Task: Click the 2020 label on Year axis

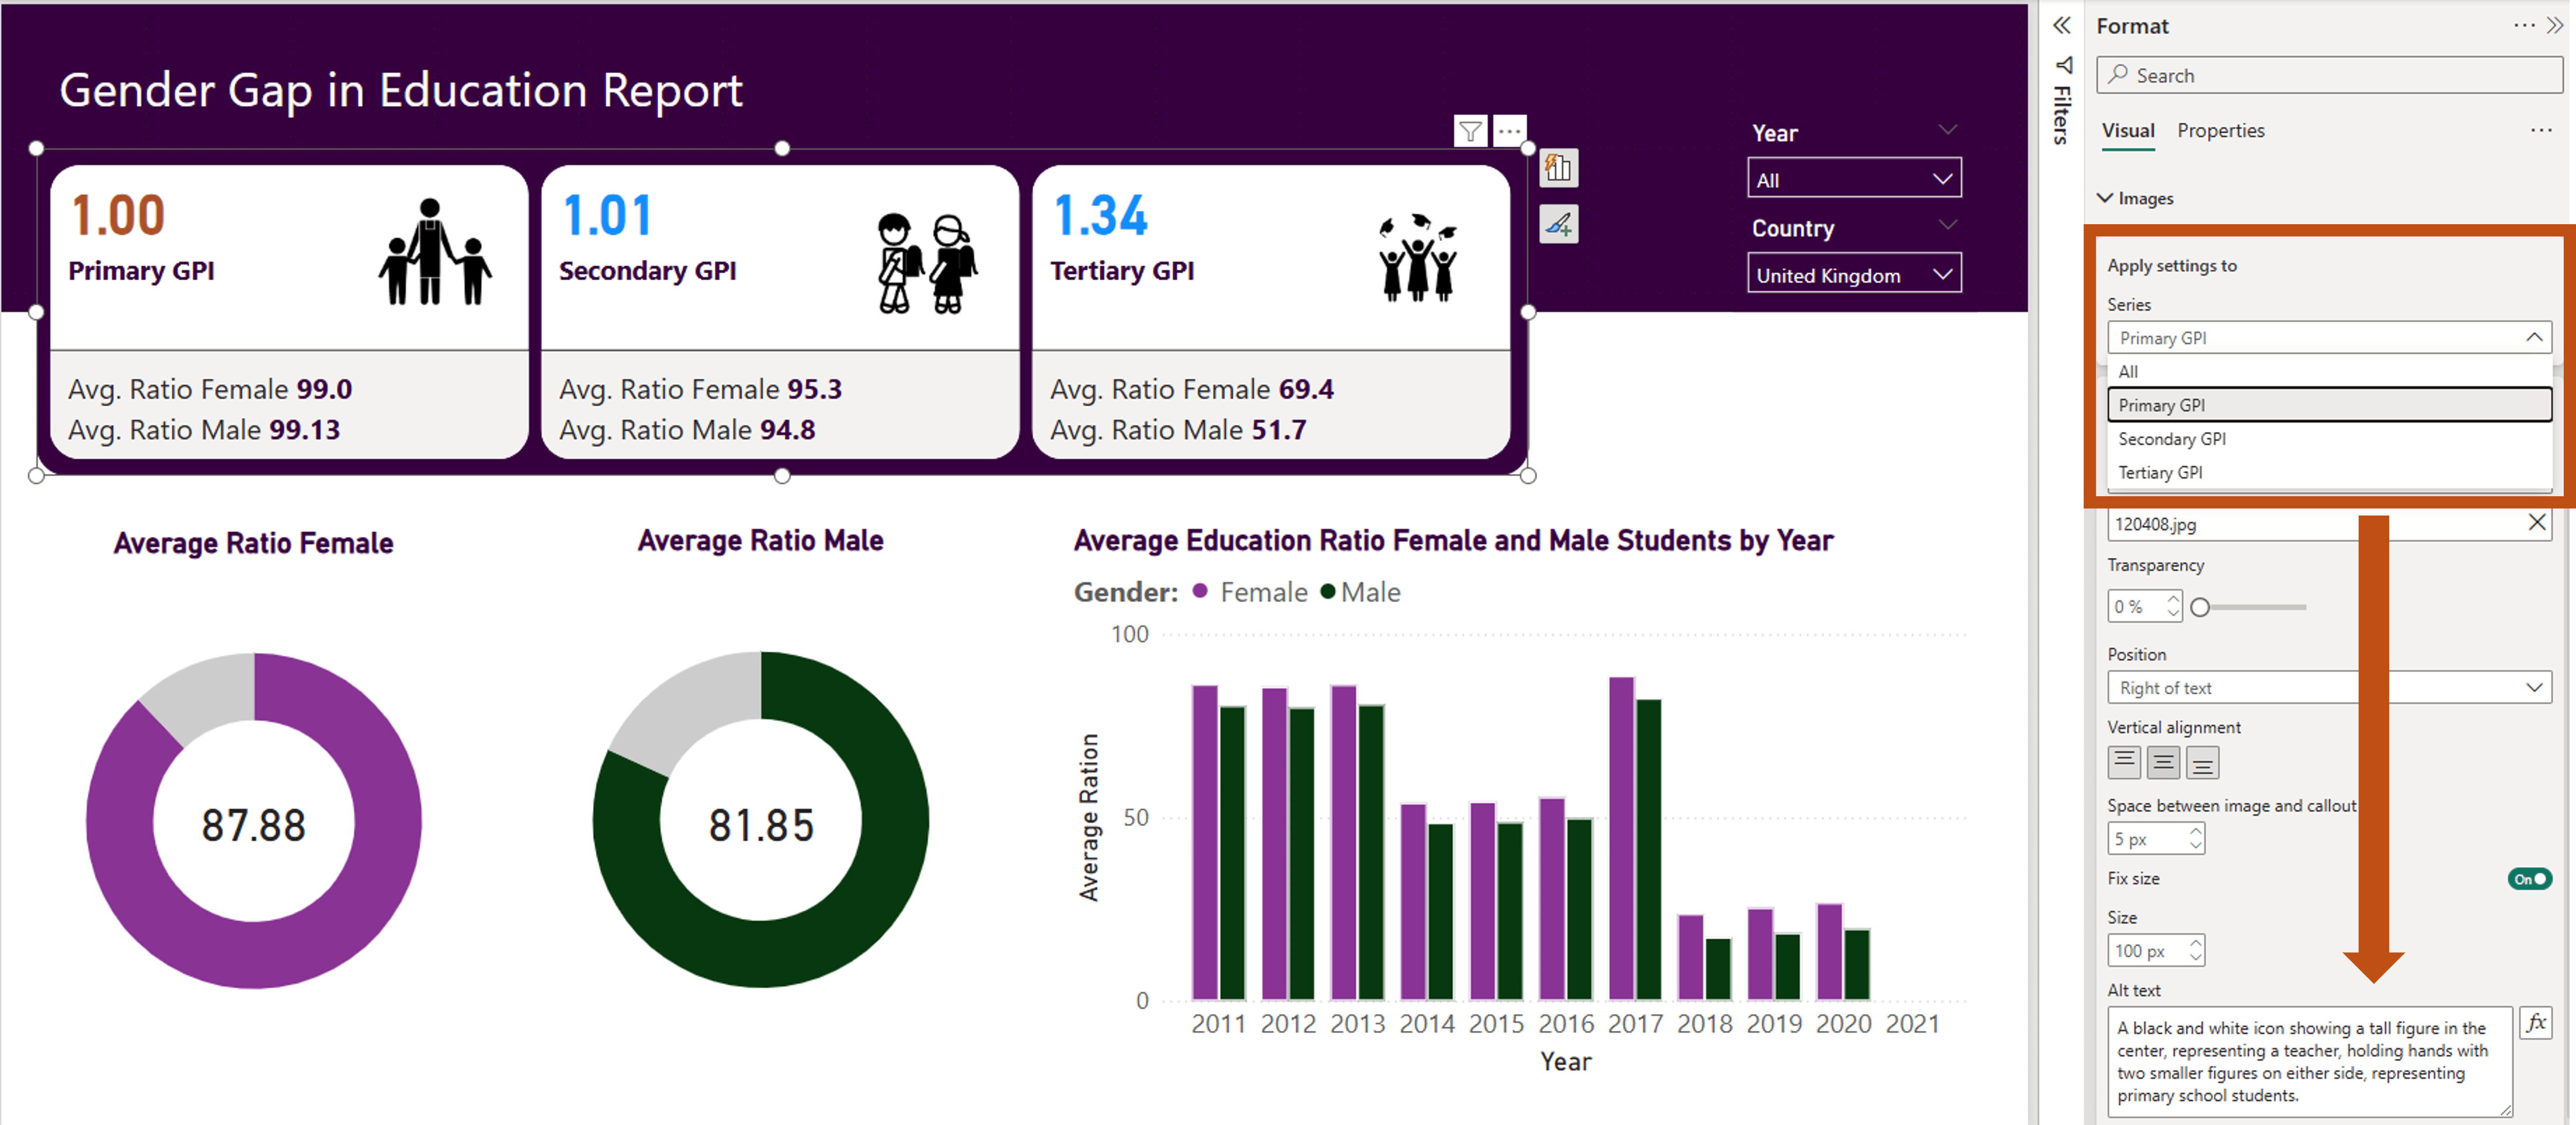Action: pos(1843,1024)
